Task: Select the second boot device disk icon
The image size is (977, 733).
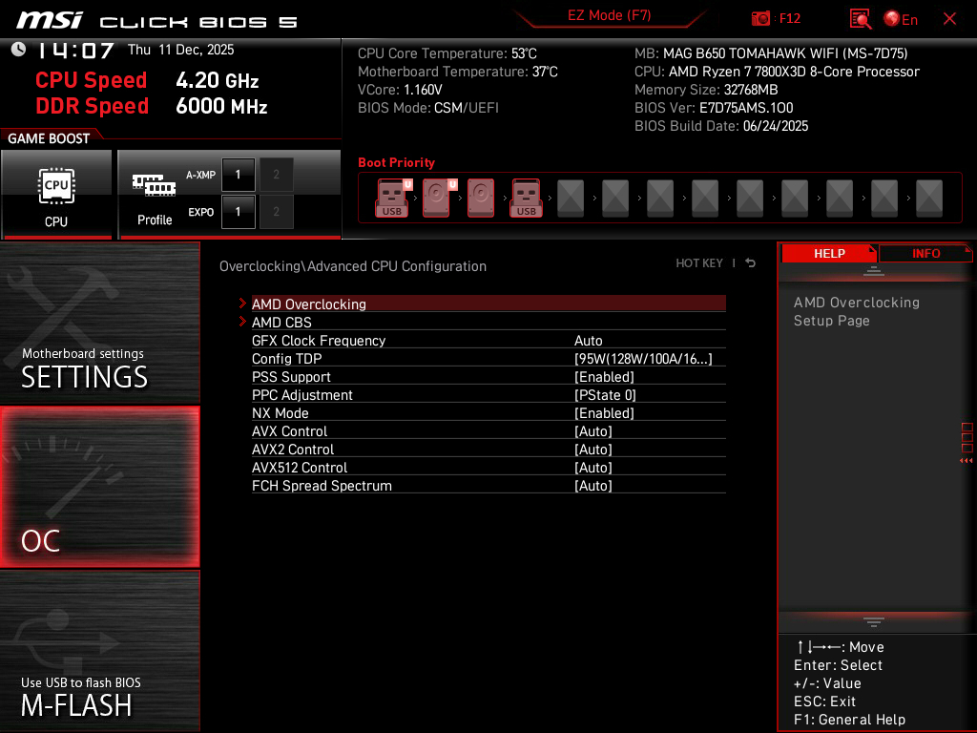Action: [x=437, y=198]
